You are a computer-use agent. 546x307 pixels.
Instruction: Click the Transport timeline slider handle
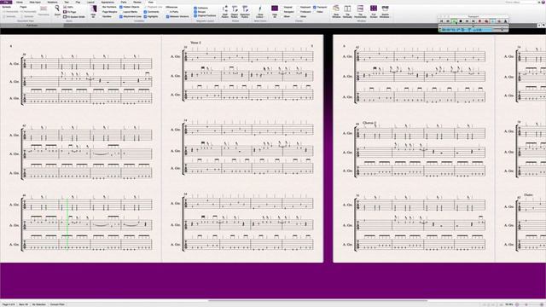coord(473,26)
